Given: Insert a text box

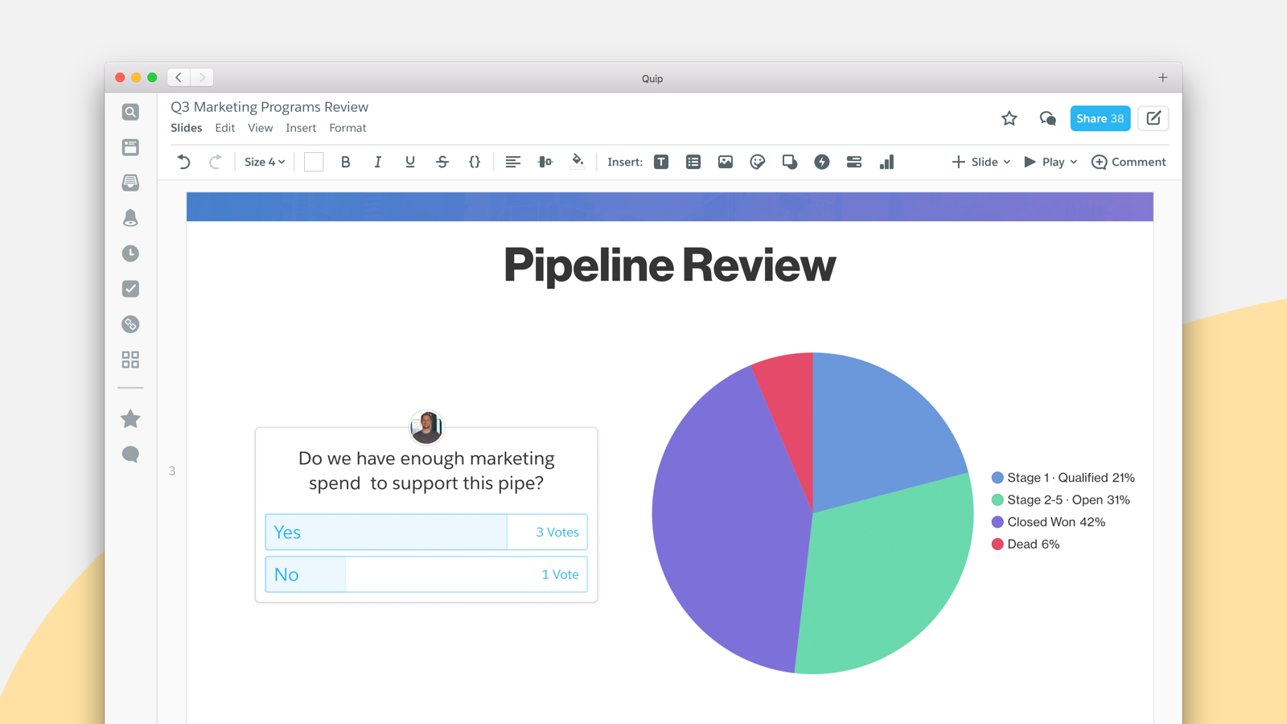Looking at the screenshot, I should [661, 162].
